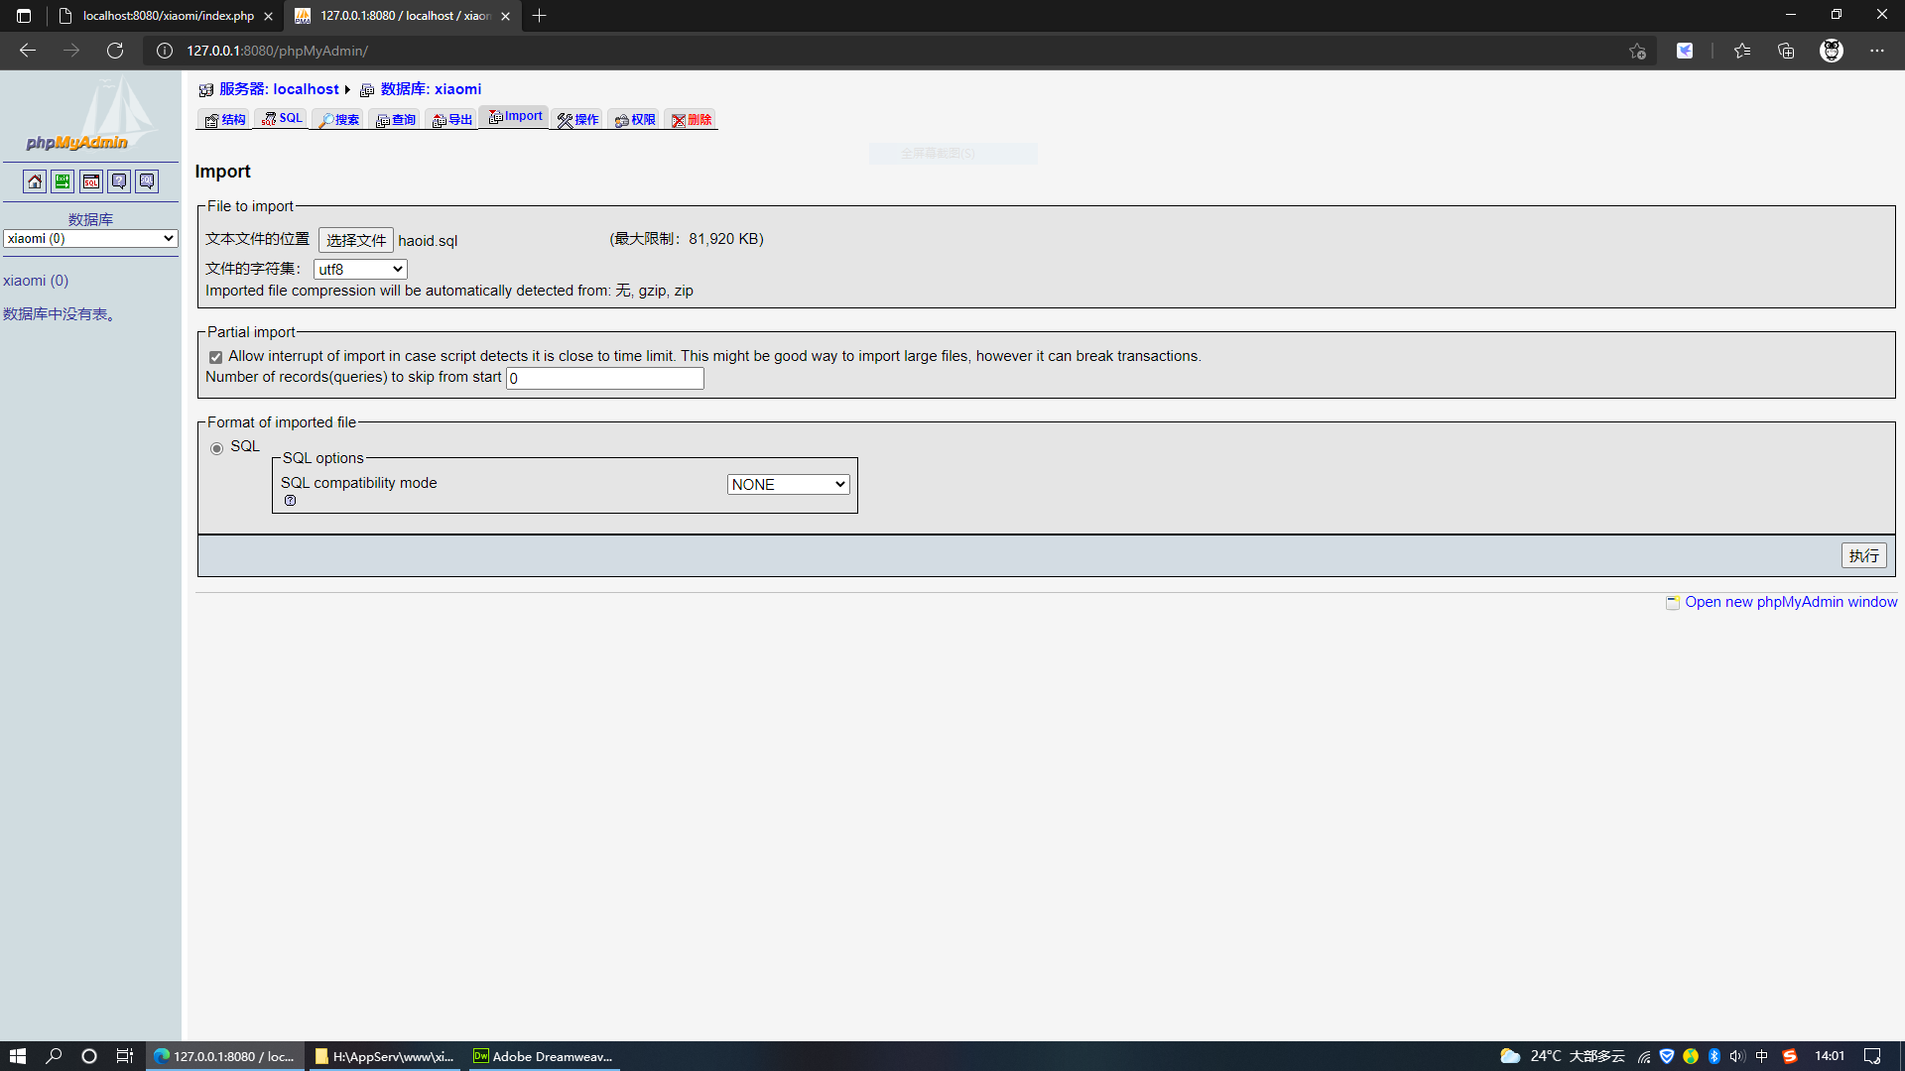Click the phpMyAdmin home icon

tap(35, 181)
